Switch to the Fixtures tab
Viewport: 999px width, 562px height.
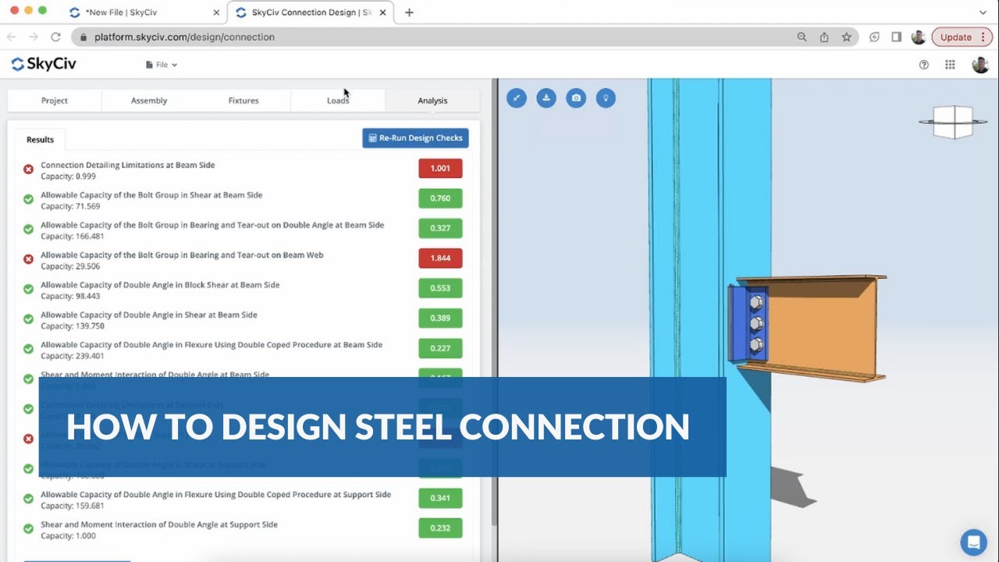(x=244, y=100)
